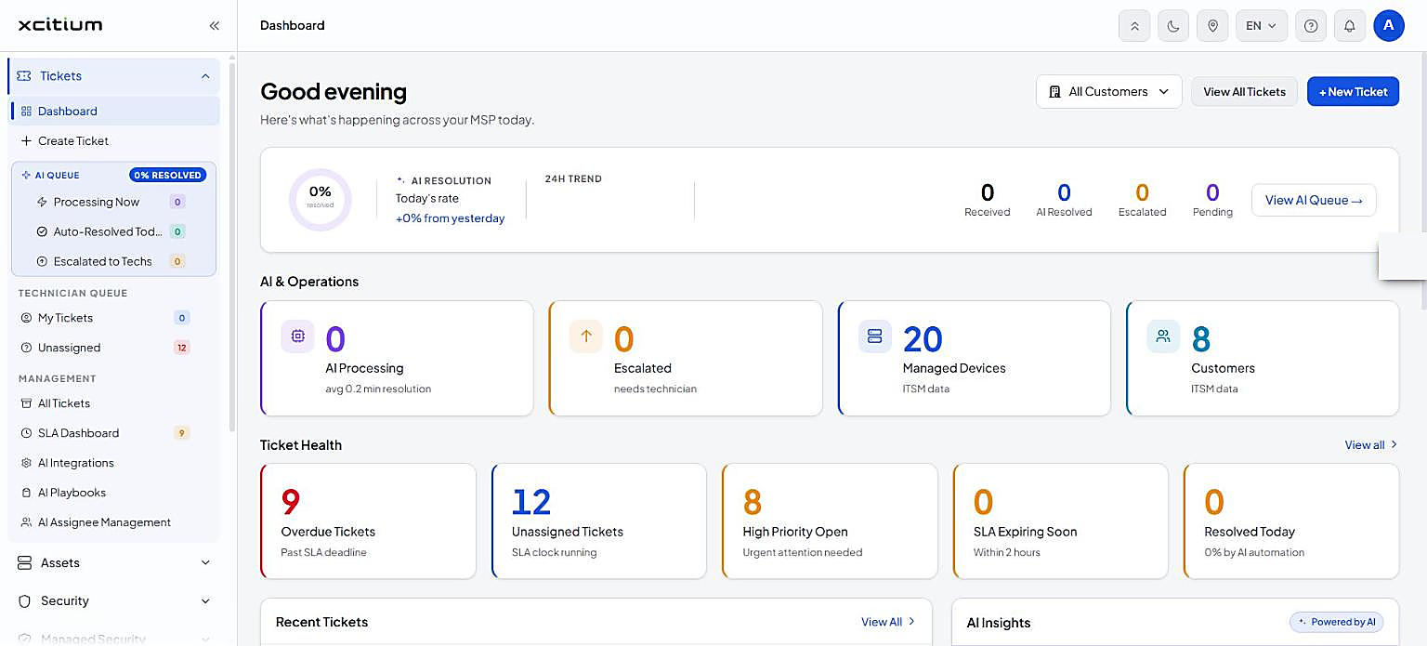
Task: Click the View All Tickets button
Action: point(1244,91)
